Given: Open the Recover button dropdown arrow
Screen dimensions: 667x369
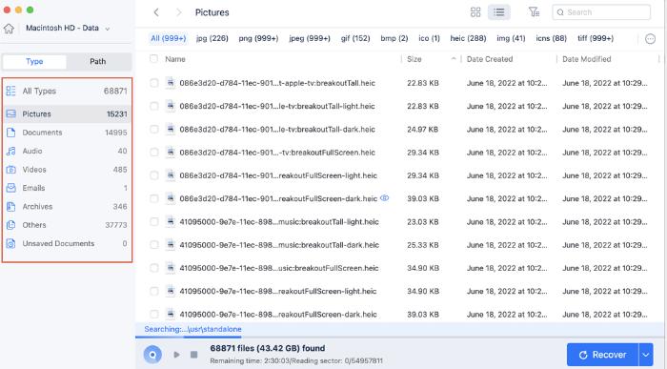Looking at the screenshot, I should [x=646, y=355].
